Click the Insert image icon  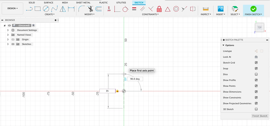point(221,9)
